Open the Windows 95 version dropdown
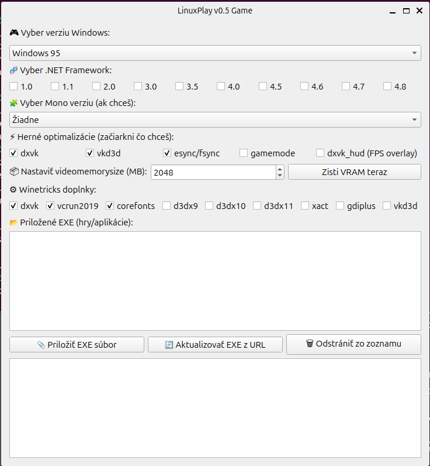This screenshot has height=466, width=430. coord(216,53)
